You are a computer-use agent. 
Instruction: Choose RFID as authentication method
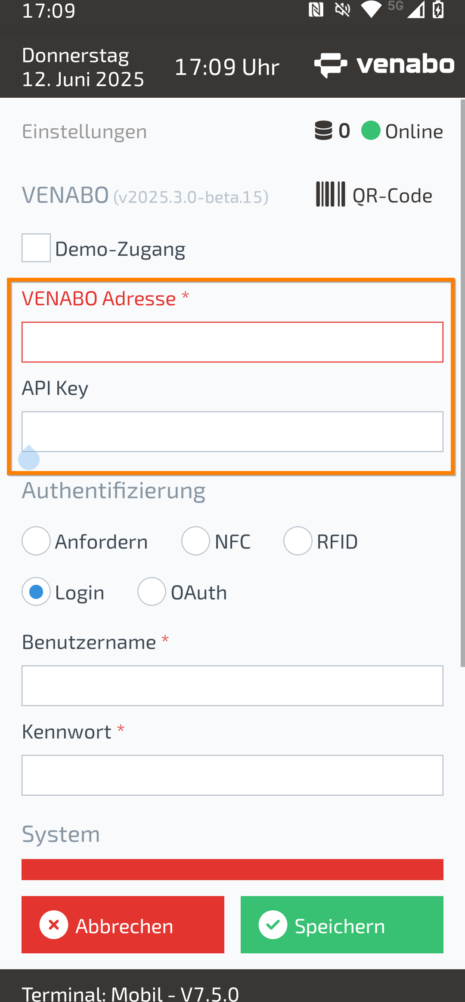pos(298,541)
